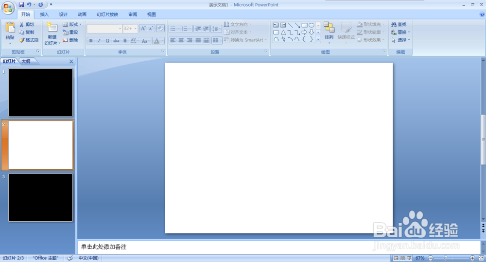Viewport: 486px width, 262px height.
Task: Reset slide layout with 重设
Action: click(x=70, y=32)
